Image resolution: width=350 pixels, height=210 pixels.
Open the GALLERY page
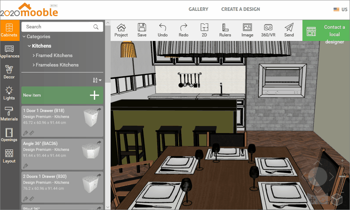[198, 9]
